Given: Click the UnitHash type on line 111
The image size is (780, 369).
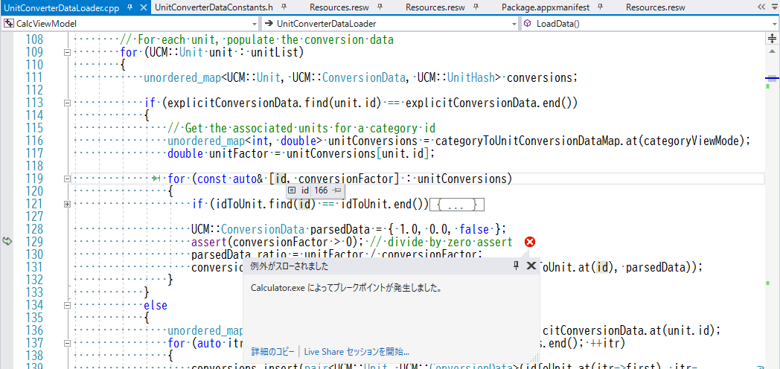Looking at the screenshot, I should 470,77.
